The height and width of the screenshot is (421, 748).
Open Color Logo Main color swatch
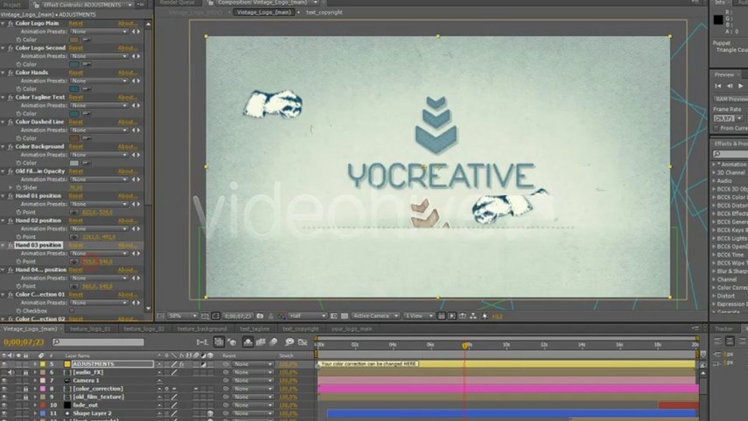[x=75, y=40]
